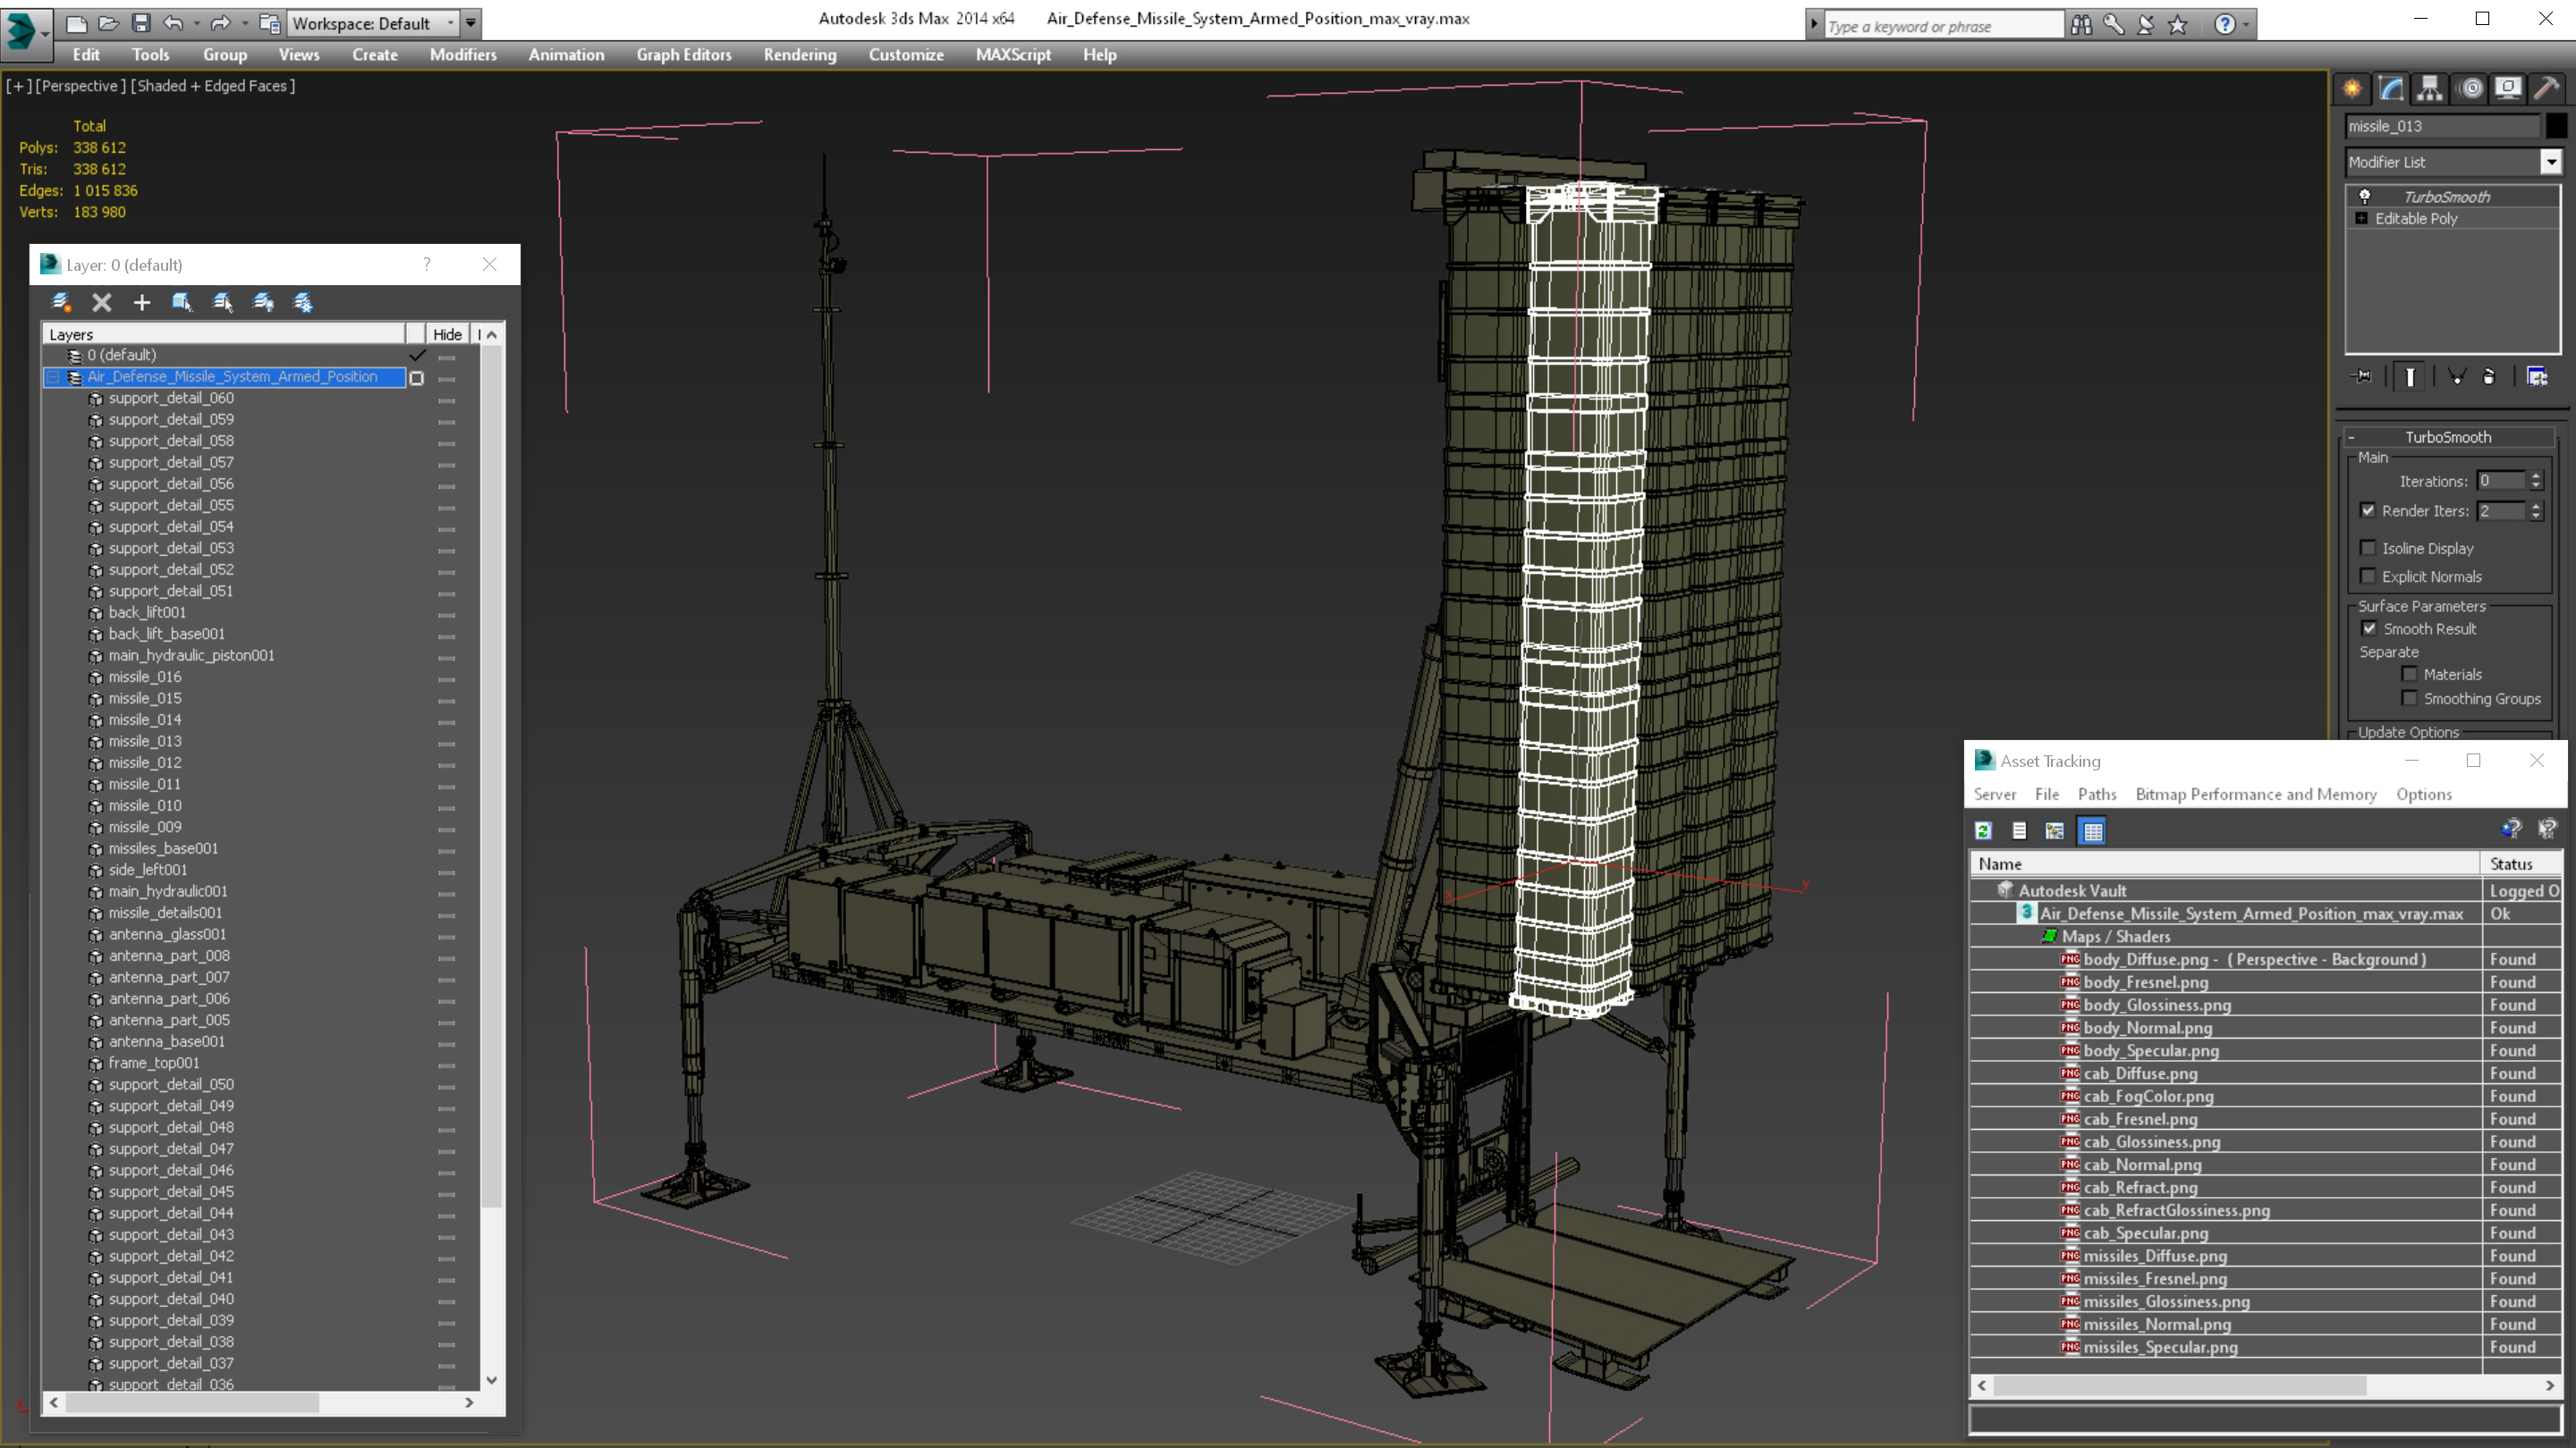Enable the Isoline Display checkbox
The height and width of the screenshot is (1448, 2576).
pos(2368,548)
